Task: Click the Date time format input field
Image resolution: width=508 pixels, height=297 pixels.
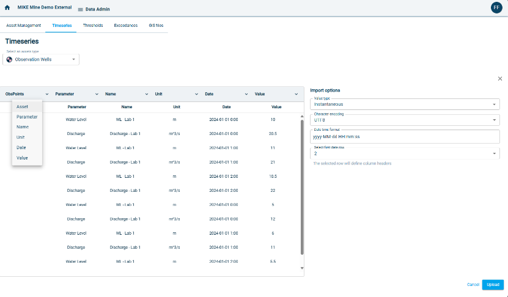Action: (x=405, y=136)
